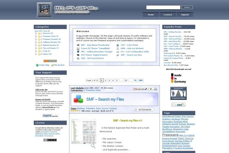229x153 pixels.
Task: Click the PS3 Theme console icon
Action: point(78,55)
